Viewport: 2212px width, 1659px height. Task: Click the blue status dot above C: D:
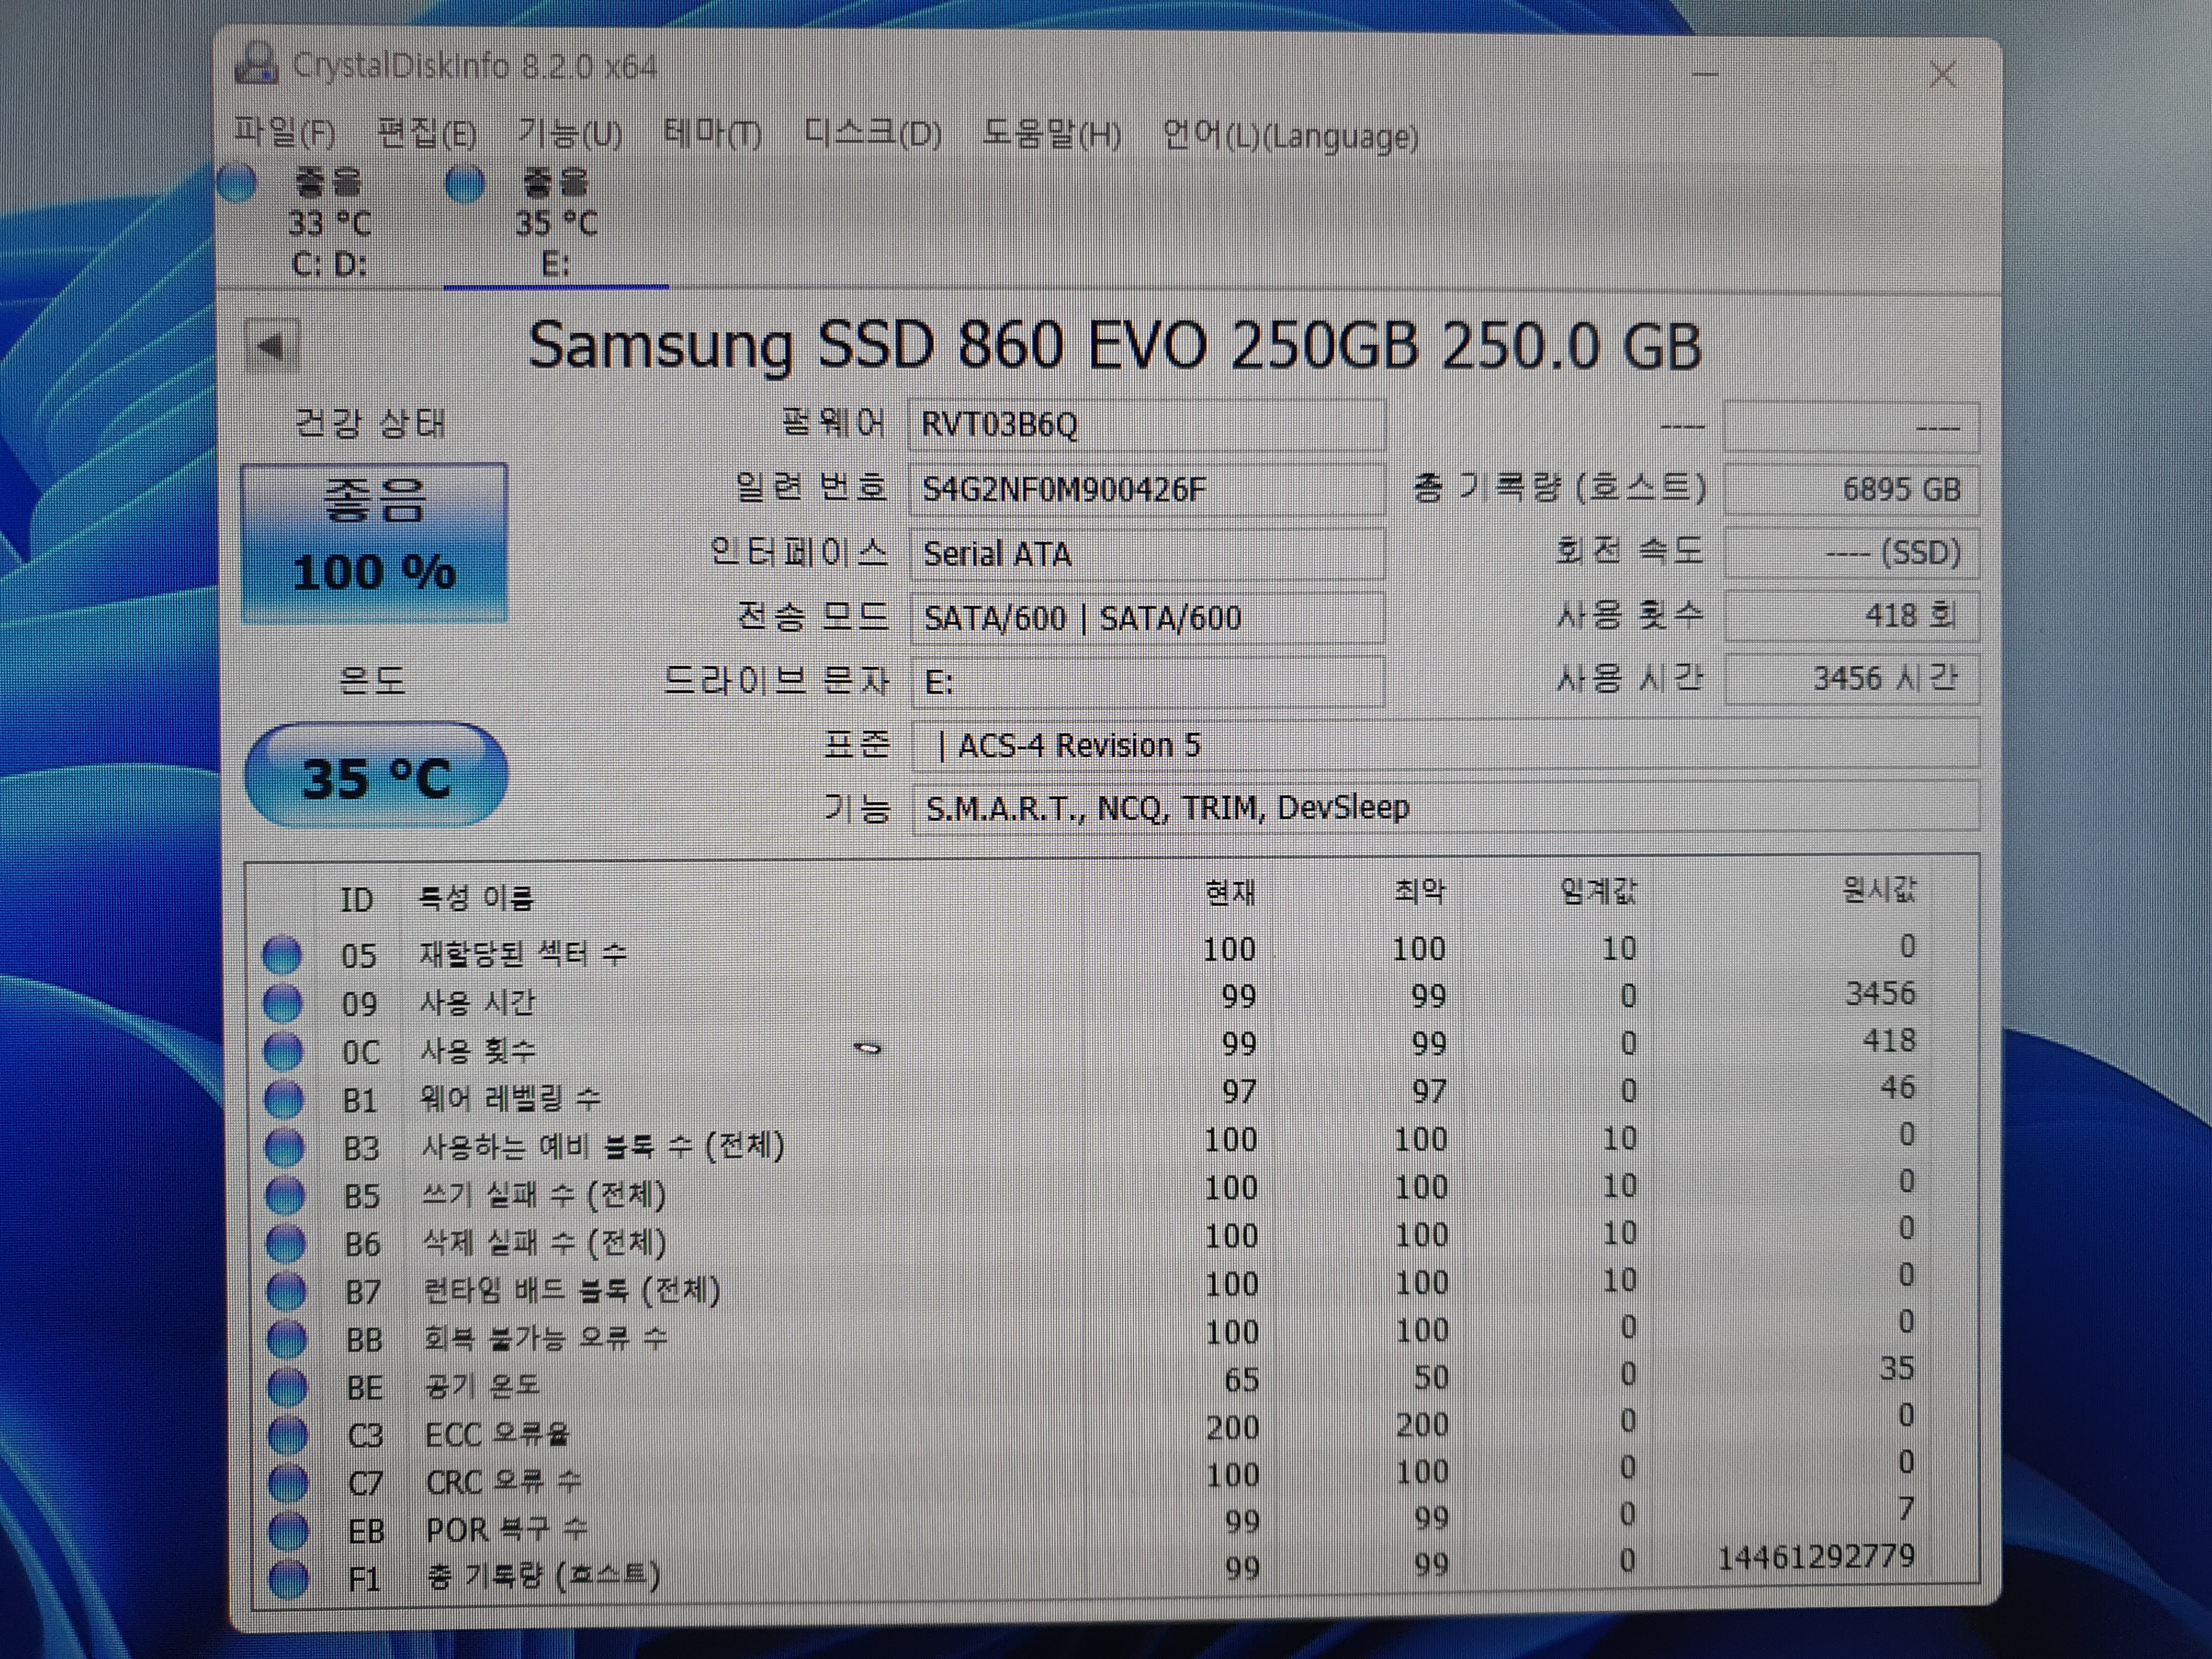[237, 184]
